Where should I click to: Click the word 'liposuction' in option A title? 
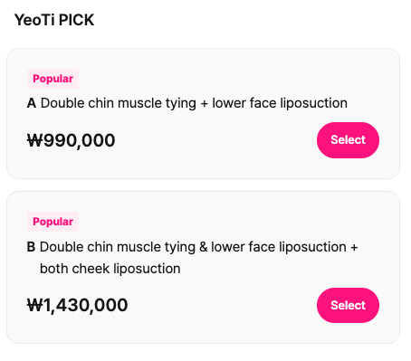[x=314, y=103]
